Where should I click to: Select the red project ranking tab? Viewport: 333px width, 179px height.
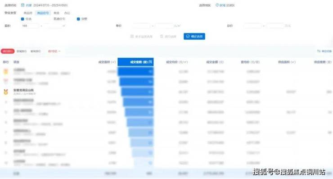tap(8, 51)
